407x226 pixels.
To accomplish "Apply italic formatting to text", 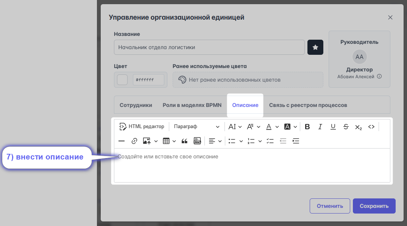I will [x=320, y=127].
